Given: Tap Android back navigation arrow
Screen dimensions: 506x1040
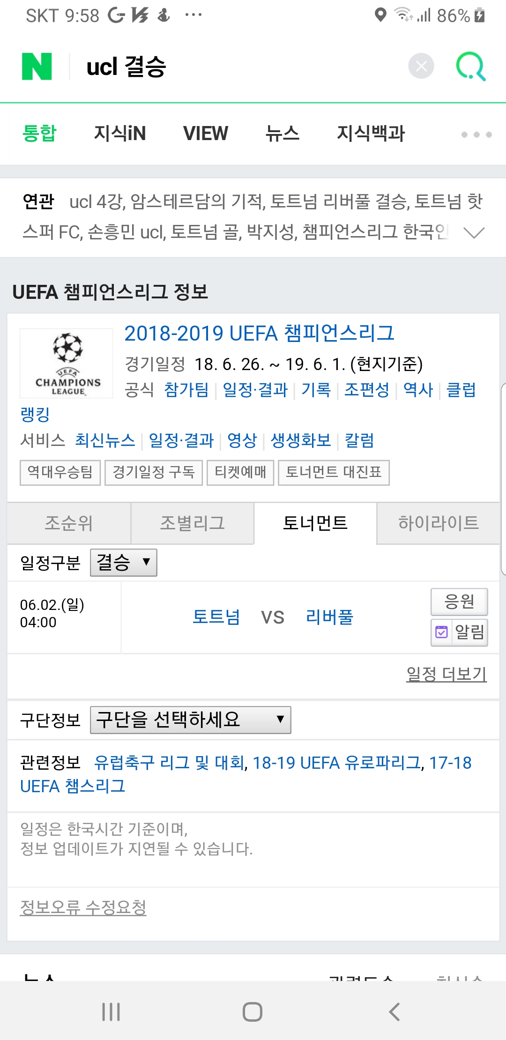Looking at the screenshot, I should click(x=394, y=1012).
